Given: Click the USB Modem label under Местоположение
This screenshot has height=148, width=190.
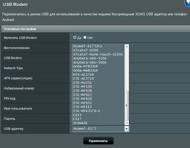Looking at the screenshot, I should click(13, 58).
